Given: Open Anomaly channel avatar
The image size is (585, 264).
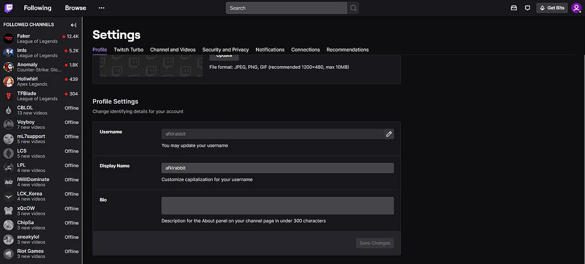Looking at the screenshot, I should coord(9,67).
